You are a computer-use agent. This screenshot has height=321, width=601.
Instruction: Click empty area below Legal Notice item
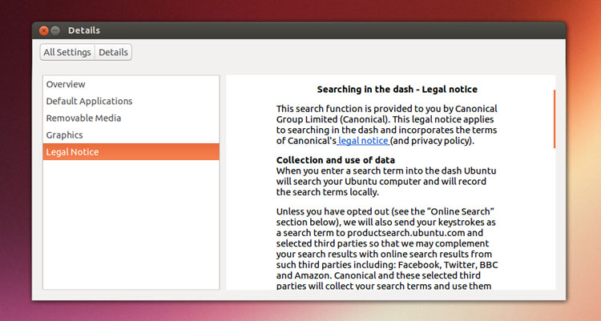[x=131, y=224]
